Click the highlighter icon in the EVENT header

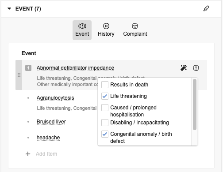click(x=206, y=8)
